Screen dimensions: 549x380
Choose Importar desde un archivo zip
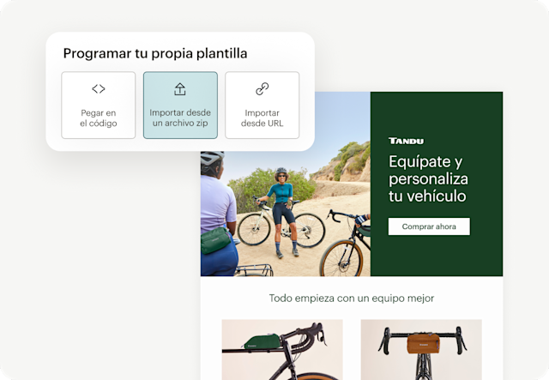[x=180, y=105]
